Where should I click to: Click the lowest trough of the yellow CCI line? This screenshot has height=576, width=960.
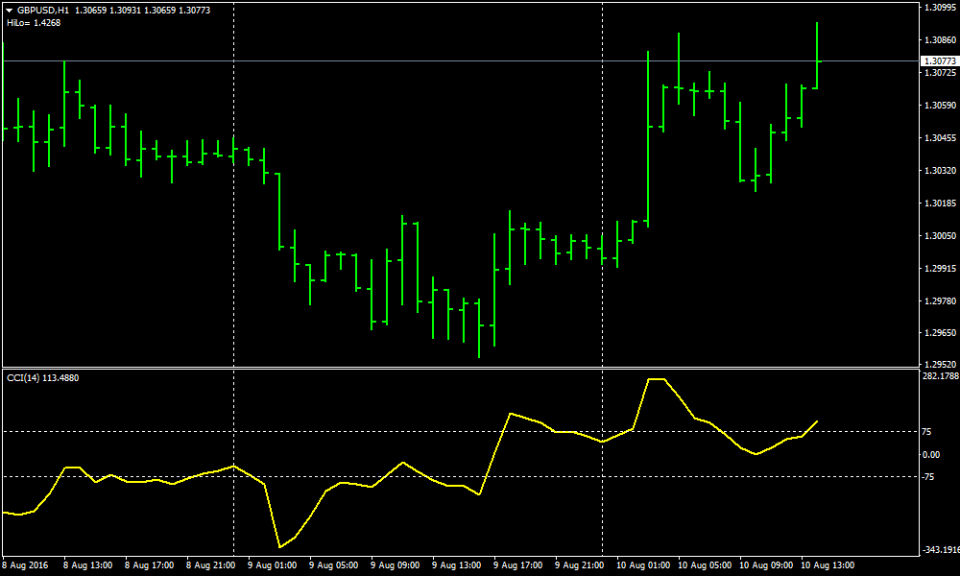point(279,547)
